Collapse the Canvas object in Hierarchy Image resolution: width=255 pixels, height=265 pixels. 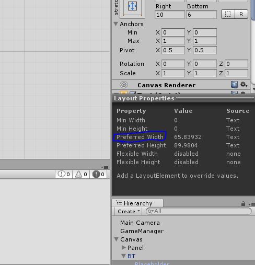117,239
